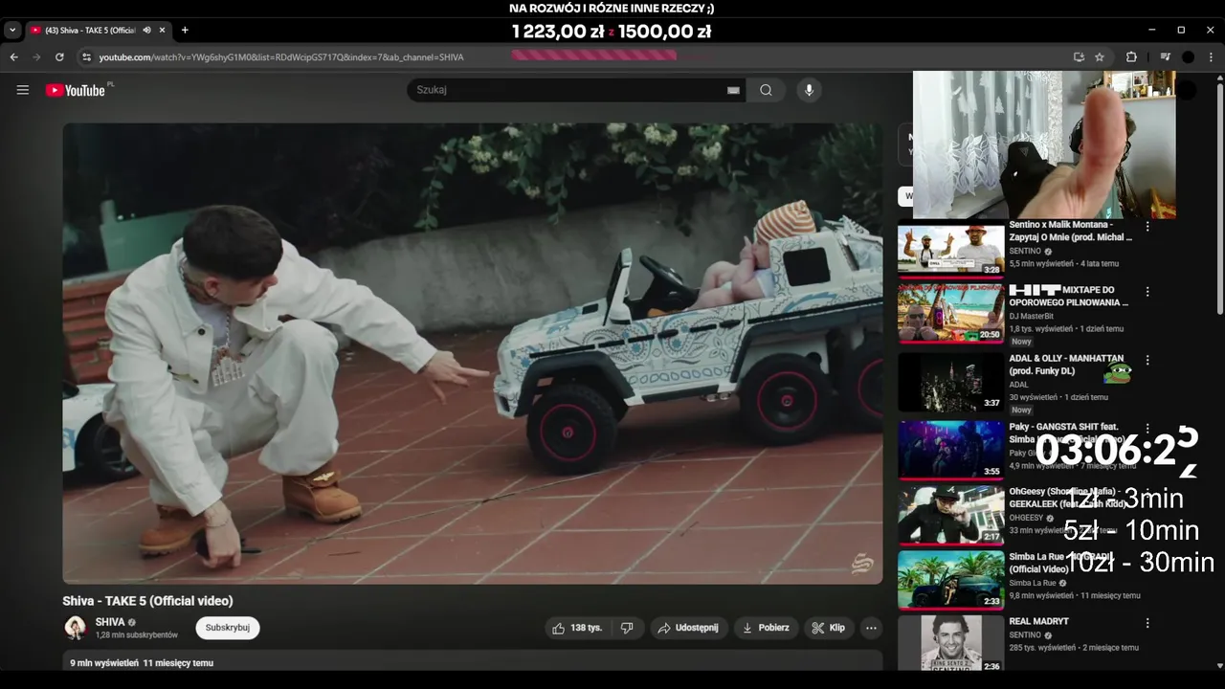Open options menu for Sentino x Malik Montana video
The image size is (1225, 689).
[1147, 227]
